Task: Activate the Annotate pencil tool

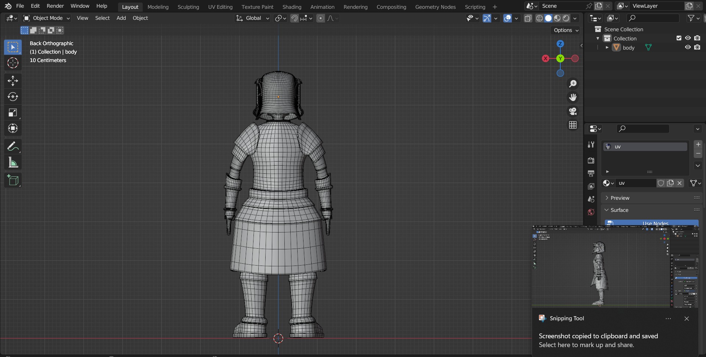Action: [x=13, y=147]
